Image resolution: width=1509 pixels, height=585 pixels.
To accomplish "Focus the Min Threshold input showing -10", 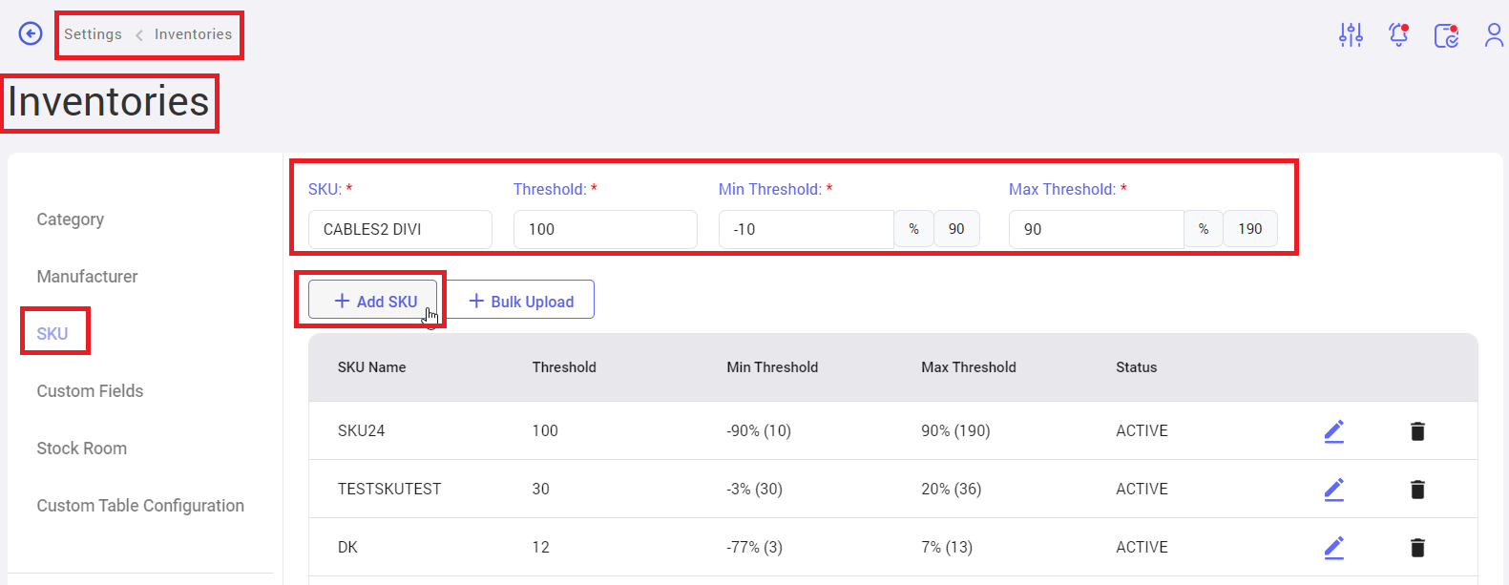I will (807, 229).
